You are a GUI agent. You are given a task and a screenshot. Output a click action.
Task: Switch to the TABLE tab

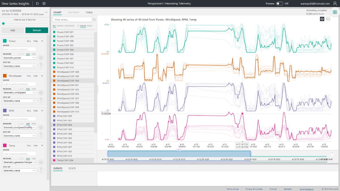tap(89, 12)
